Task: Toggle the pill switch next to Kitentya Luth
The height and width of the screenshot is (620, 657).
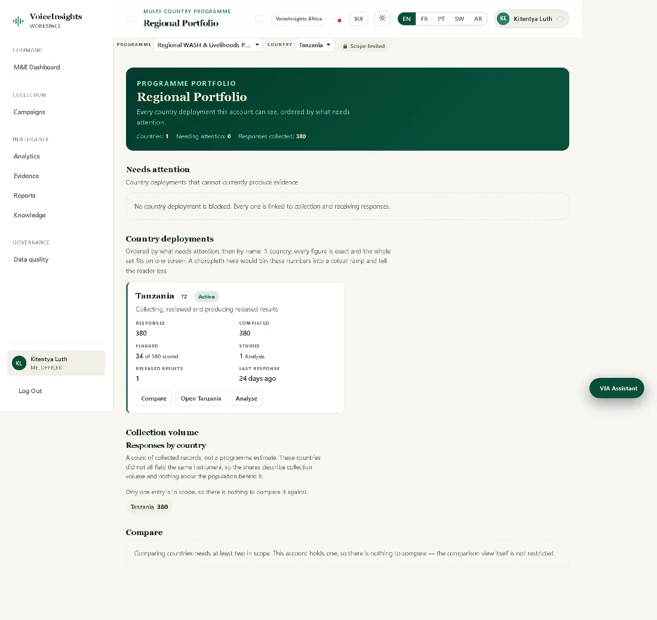Action: tap(560, 19)
